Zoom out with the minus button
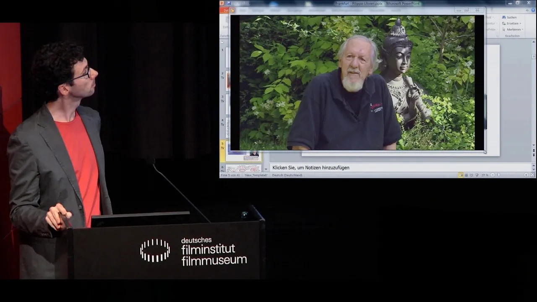Viewport: 537px width, 302px height. 493,175
